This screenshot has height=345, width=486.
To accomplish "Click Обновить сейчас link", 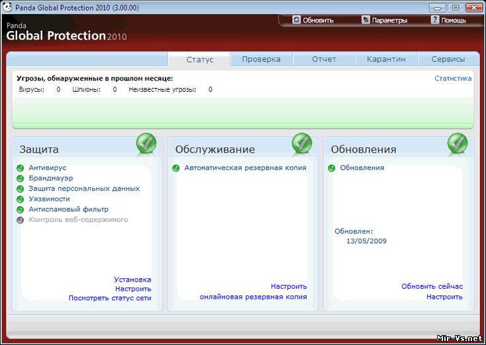I will [432, 287].
